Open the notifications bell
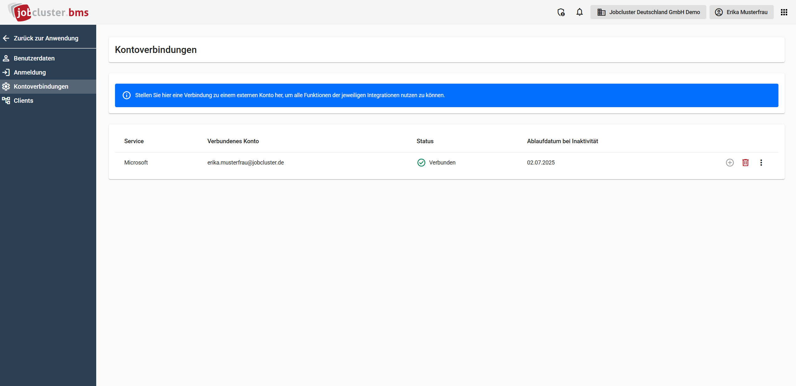 [x=579, y=12]
